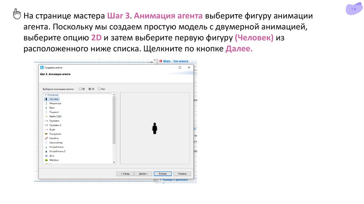
Task: Click the Шаг 3. Анимация агента heading
Action: pos(55,74)
